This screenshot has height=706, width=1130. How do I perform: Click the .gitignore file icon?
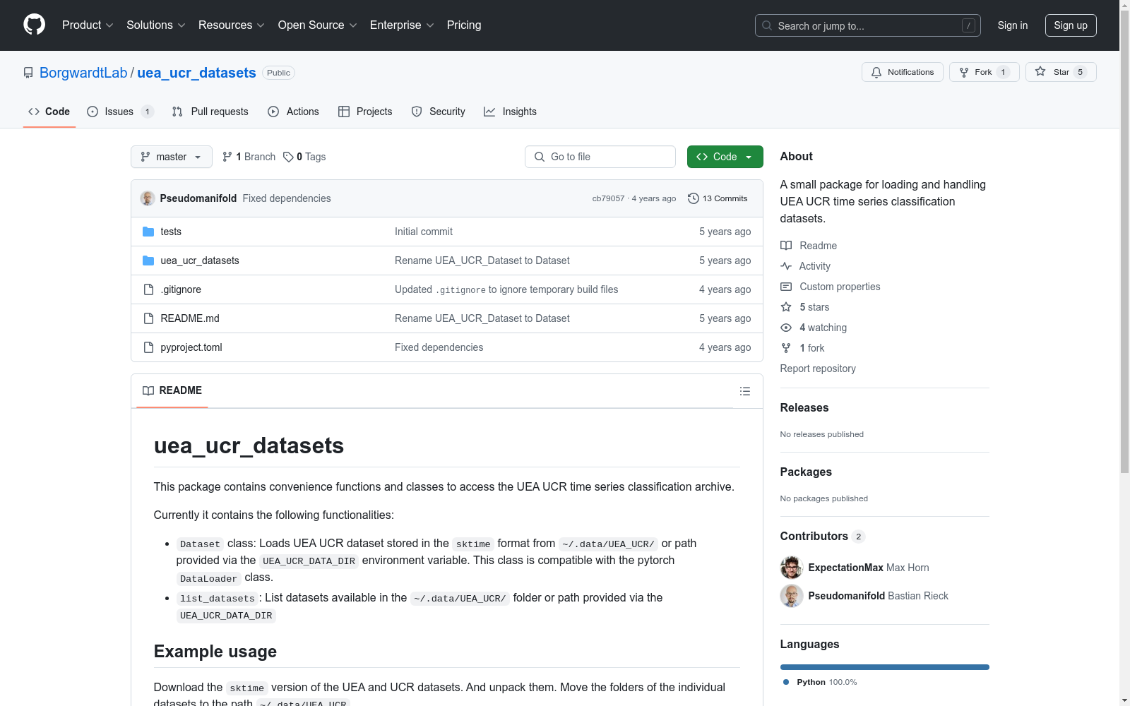click(148, 289)
